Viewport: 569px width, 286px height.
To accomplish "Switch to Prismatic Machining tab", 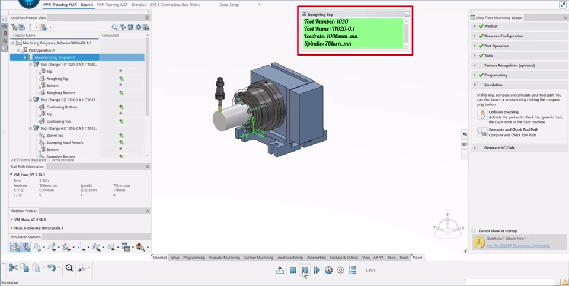I will (224, 258).
